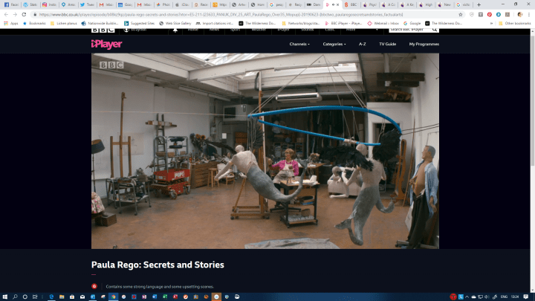Click the red guidance G icon
Screen dimensions: 535x301
click(94, 286)
